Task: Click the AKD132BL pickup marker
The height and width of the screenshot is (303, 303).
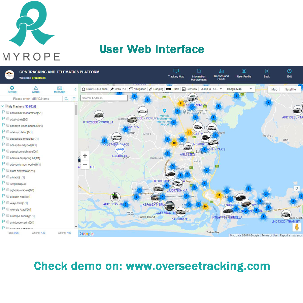Action: (298, 110)
